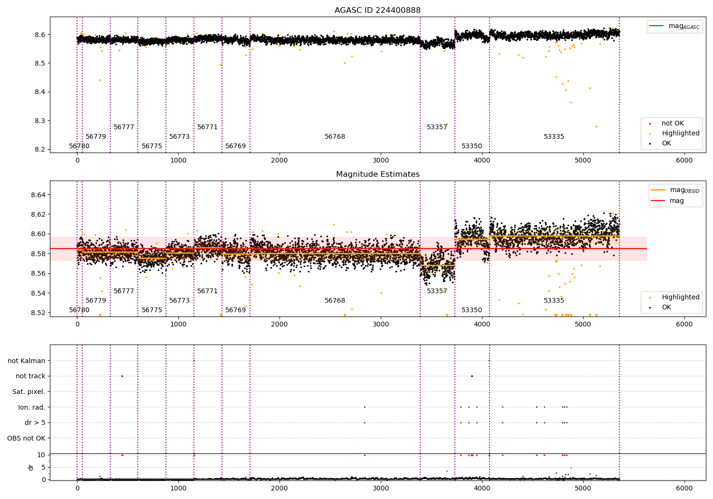This screenshot has height=499, width=713.
Task: Click OBSID label 56779 in top plot
Action: point(96,137)
